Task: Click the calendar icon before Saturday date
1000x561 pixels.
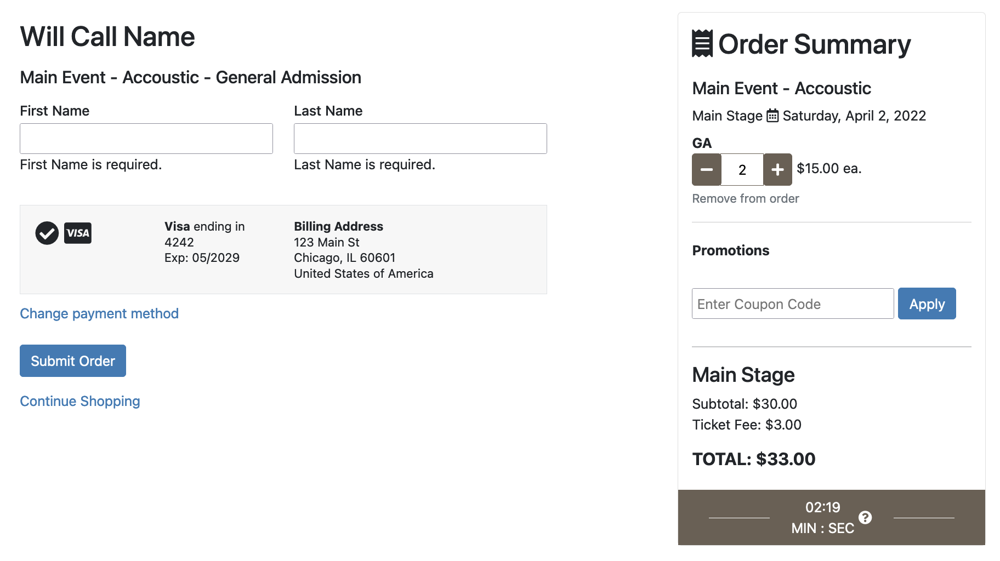Action: coord(772,116)
